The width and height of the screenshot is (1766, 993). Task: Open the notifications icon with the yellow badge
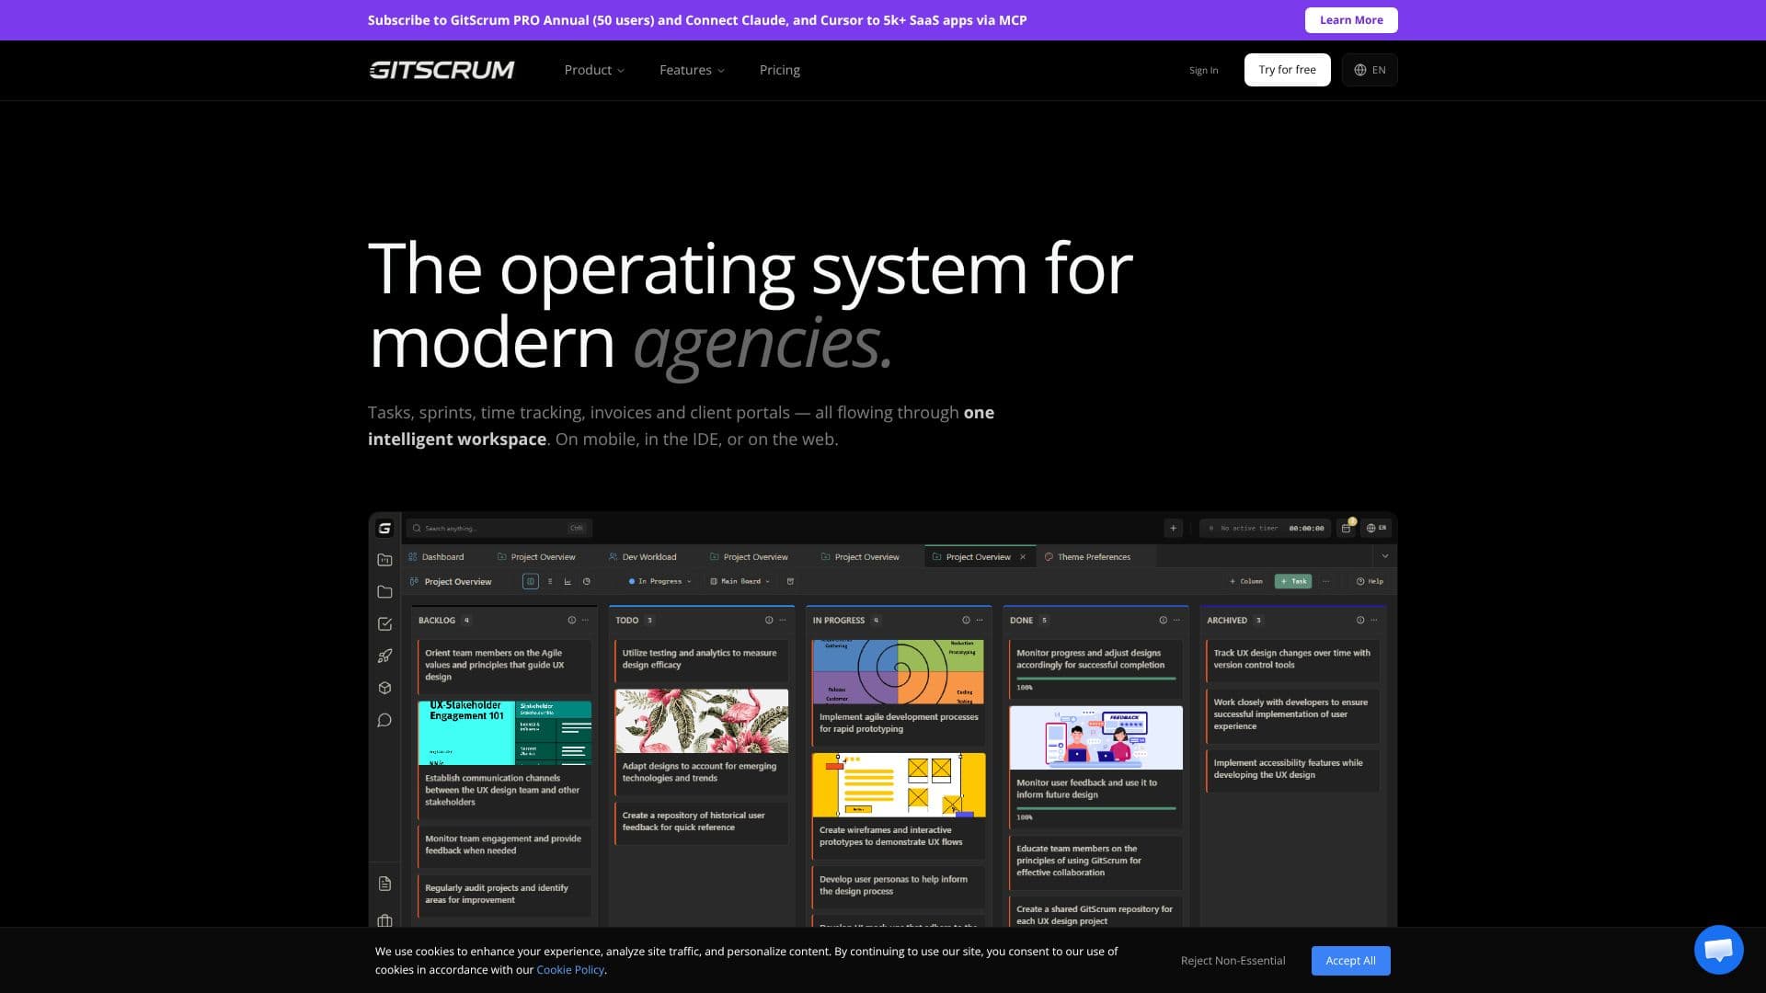tap(1347, 528)
